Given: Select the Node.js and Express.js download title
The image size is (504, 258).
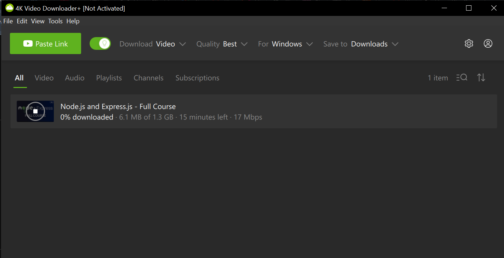Looking at the screenshot, I should click(x=118, y=106).
